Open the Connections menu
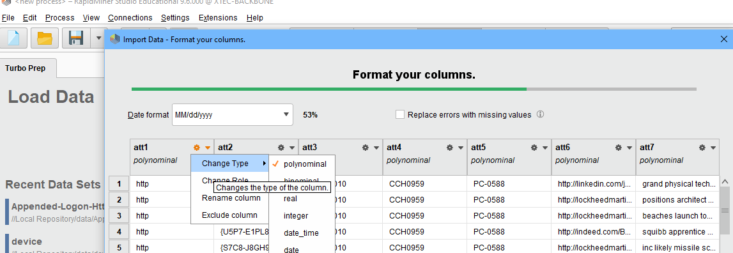Viewport: 733px width, 253px height. 130,18
